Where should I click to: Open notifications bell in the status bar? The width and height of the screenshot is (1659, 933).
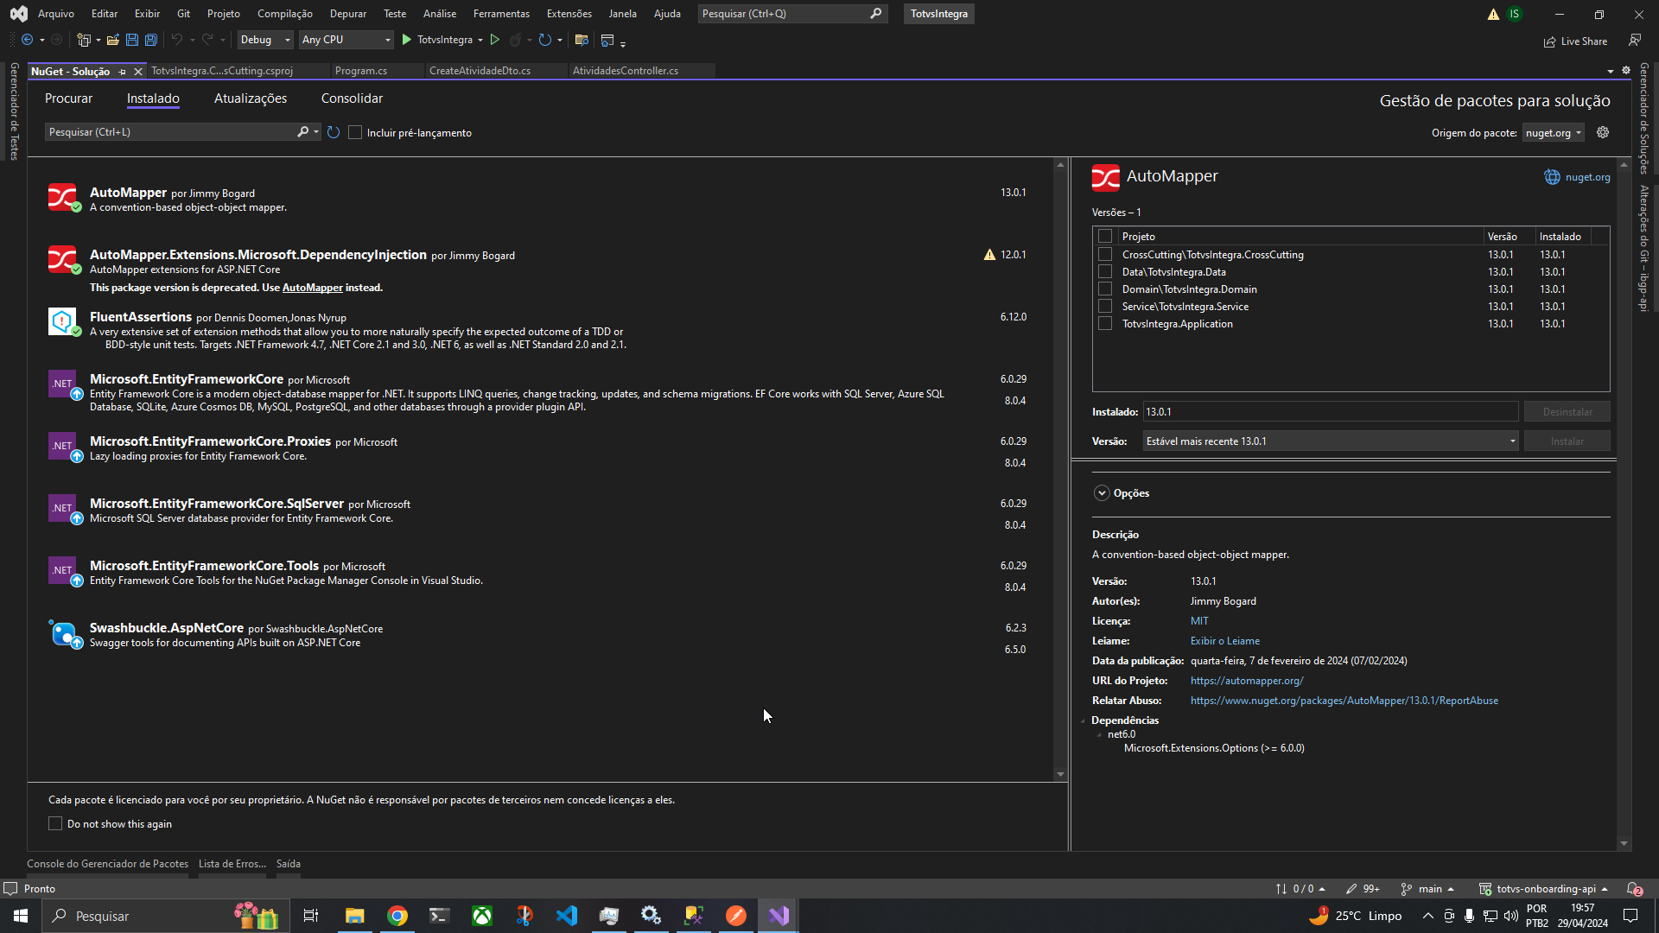point(1633,889)
